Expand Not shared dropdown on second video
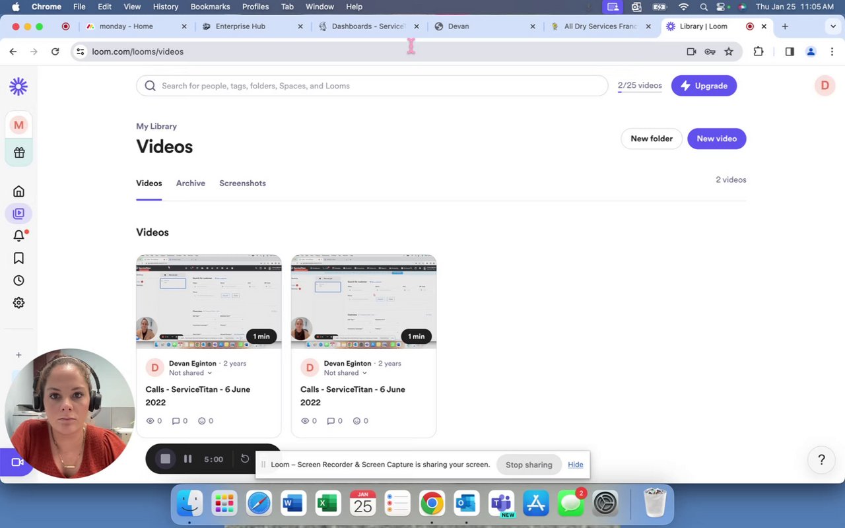 pyautogui.click(x=345, y=373)
